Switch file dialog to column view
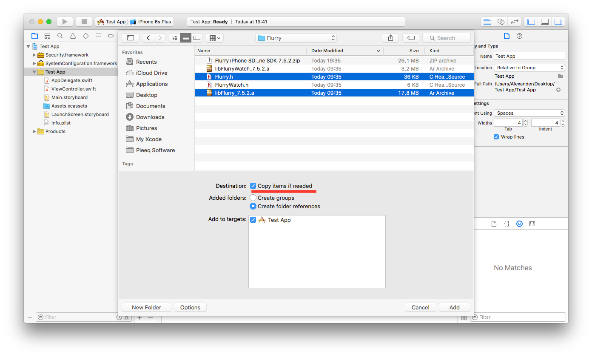Screen dimensions: 592x357 [x=196, y=38]
